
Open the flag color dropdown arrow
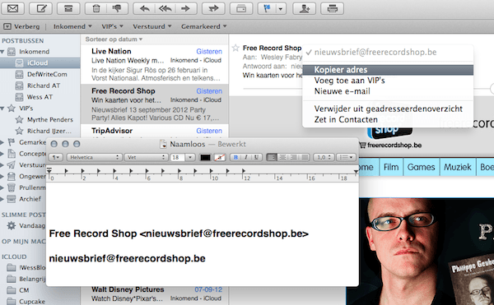281,8
